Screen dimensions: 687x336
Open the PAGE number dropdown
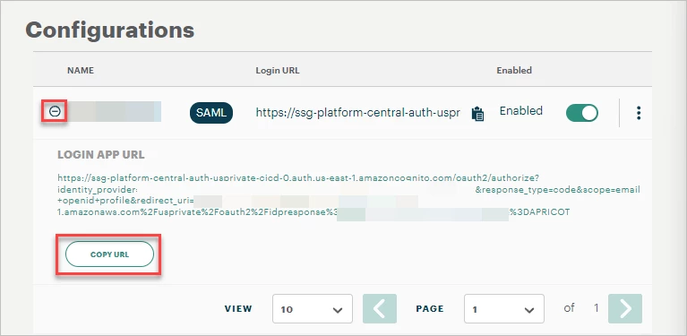(504, 308)
